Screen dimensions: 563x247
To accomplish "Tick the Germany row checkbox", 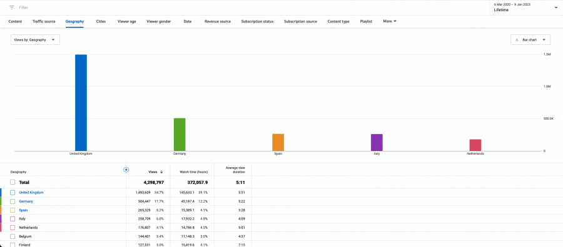I will click(13, 201).
